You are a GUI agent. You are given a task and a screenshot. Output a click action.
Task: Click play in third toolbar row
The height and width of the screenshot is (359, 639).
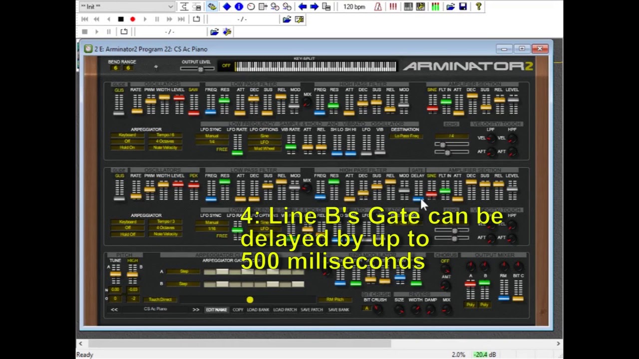[96, 31]
